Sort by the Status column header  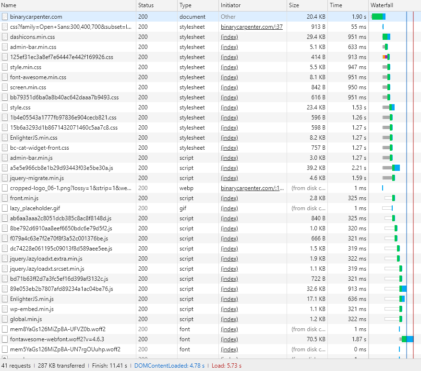[x=157, y=5]
